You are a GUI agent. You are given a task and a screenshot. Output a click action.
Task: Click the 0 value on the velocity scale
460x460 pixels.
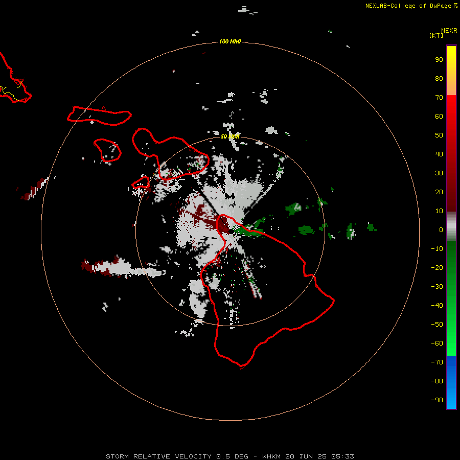441,230
